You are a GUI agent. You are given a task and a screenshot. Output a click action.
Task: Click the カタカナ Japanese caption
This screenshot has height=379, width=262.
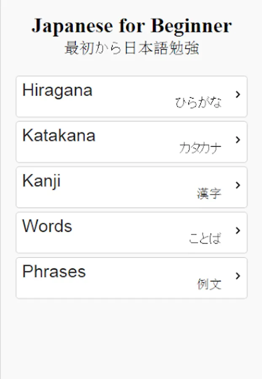click(201, 148)
